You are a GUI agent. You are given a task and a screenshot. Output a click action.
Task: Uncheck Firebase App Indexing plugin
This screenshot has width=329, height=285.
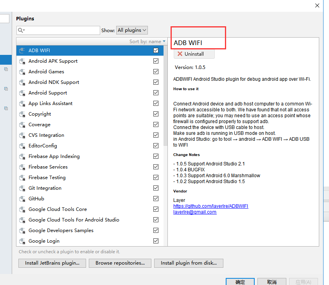coord(156,156)
